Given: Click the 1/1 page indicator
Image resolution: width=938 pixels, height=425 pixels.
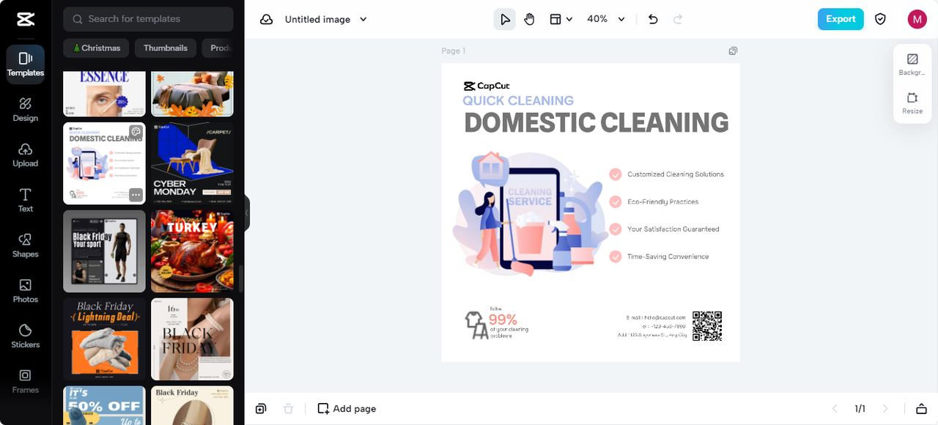Looking at the screenshot, I should (x=860, y=409).
